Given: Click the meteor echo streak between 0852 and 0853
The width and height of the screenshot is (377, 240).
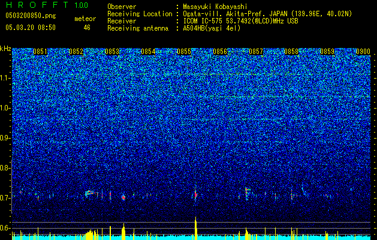Looking at the screenshot, I should [x=92, y=193].
